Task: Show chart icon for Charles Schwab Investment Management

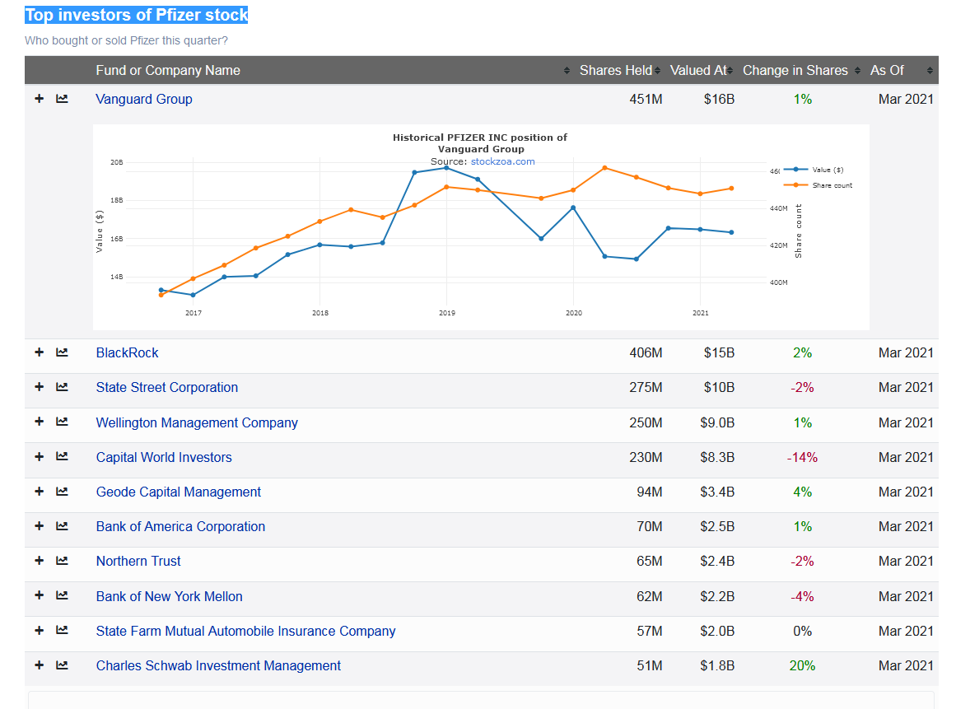Action: [x=62, y=665]
